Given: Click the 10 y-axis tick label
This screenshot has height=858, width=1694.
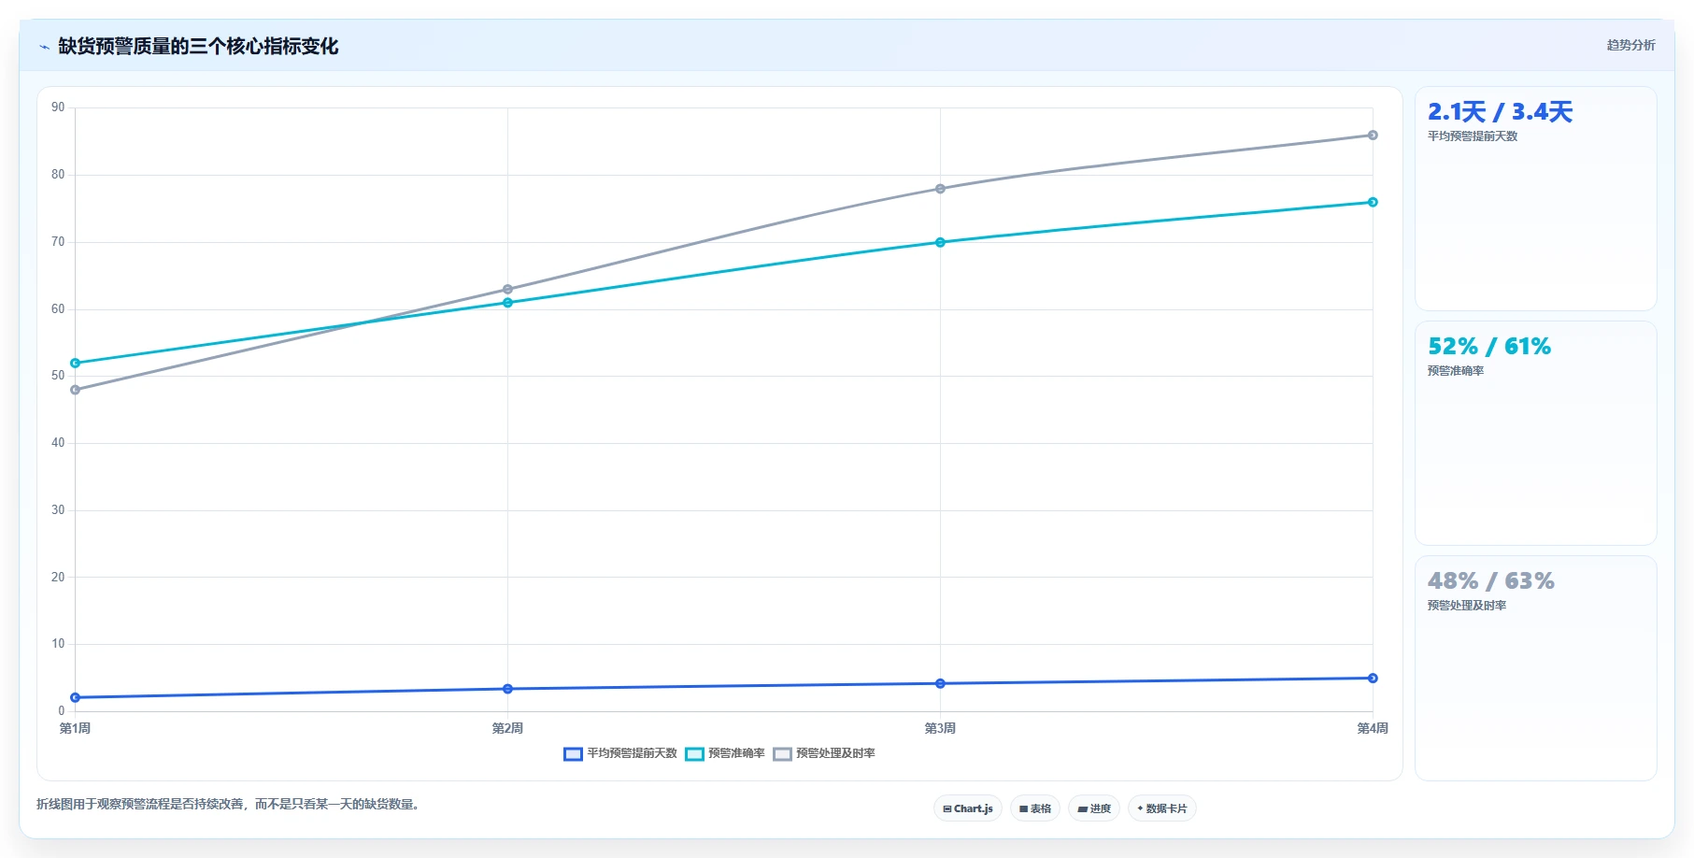Looking at the screenshot, I should coord(58,644).
